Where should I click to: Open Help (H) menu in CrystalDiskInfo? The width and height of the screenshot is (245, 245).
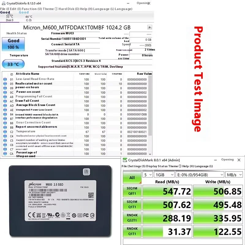86,9
